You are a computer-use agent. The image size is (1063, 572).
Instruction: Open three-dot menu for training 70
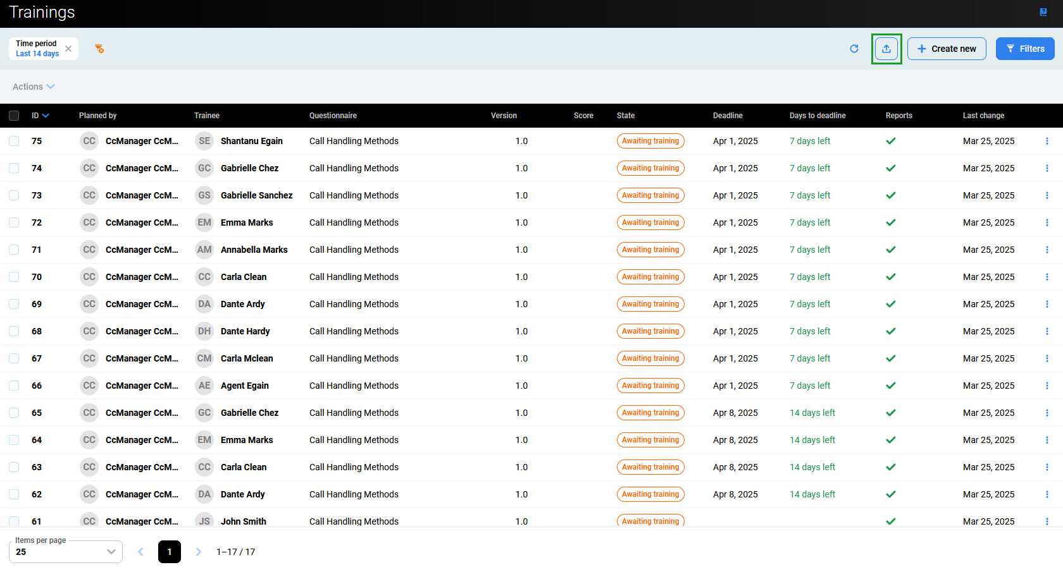point(1047,277)
